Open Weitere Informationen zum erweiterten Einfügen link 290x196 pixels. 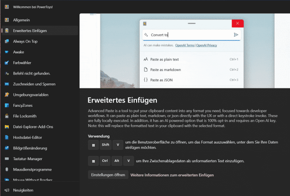pyautogui.click(x=172, y=175)
